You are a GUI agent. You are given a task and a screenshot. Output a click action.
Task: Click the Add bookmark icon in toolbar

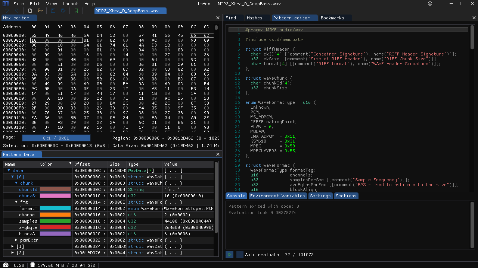pos(76,11)
